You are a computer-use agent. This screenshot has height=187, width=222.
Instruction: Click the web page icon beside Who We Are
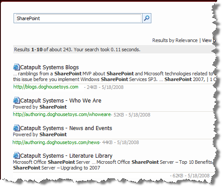(x=16, y=100)
